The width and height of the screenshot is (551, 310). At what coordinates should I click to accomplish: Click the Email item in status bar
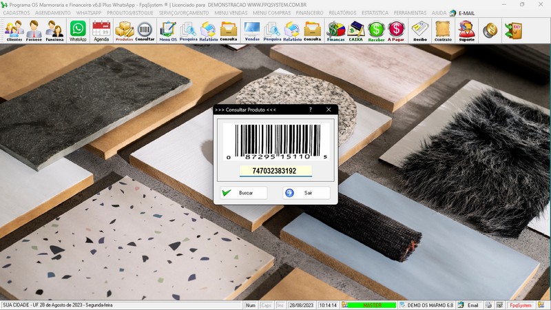[470, 304]
